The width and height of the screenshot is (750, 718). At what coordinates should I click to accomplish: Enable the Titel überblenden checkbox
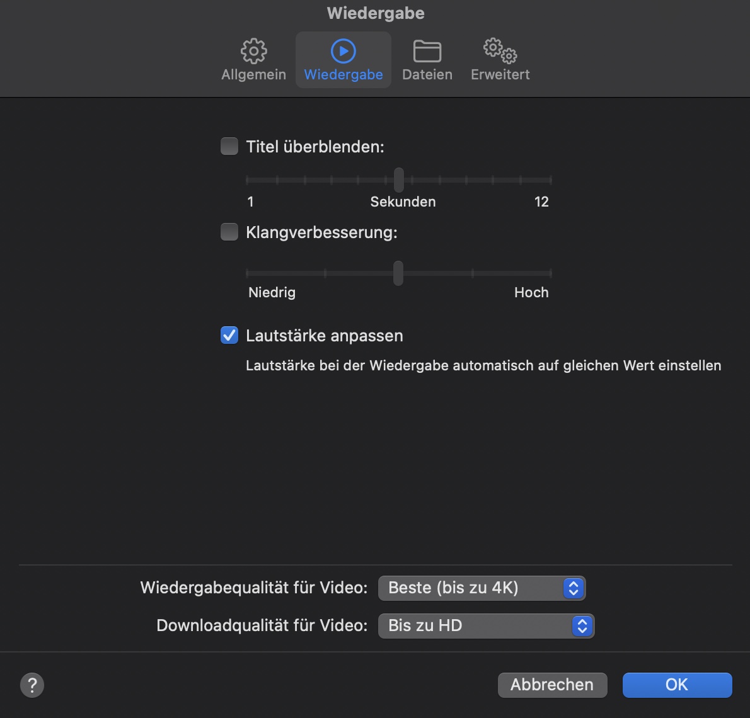[229, 146]
